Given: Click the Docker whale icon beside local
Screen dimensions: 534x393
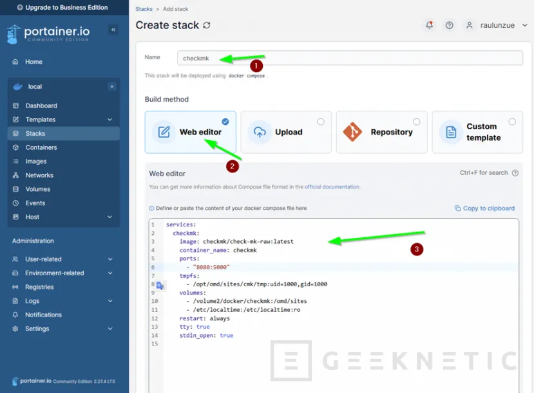Looking at the screenshot, I should tap(17, 87).
